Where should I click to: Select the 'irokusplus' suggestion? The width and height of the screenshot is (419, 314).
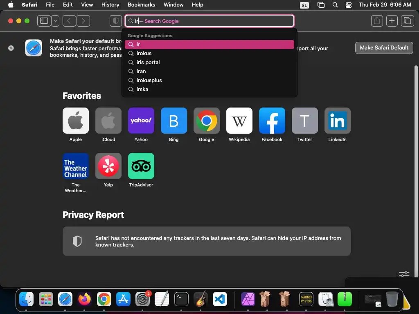click(209, 81)
